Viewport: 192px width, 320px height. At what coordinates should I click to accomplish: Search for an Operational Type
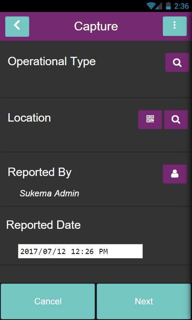177,62
